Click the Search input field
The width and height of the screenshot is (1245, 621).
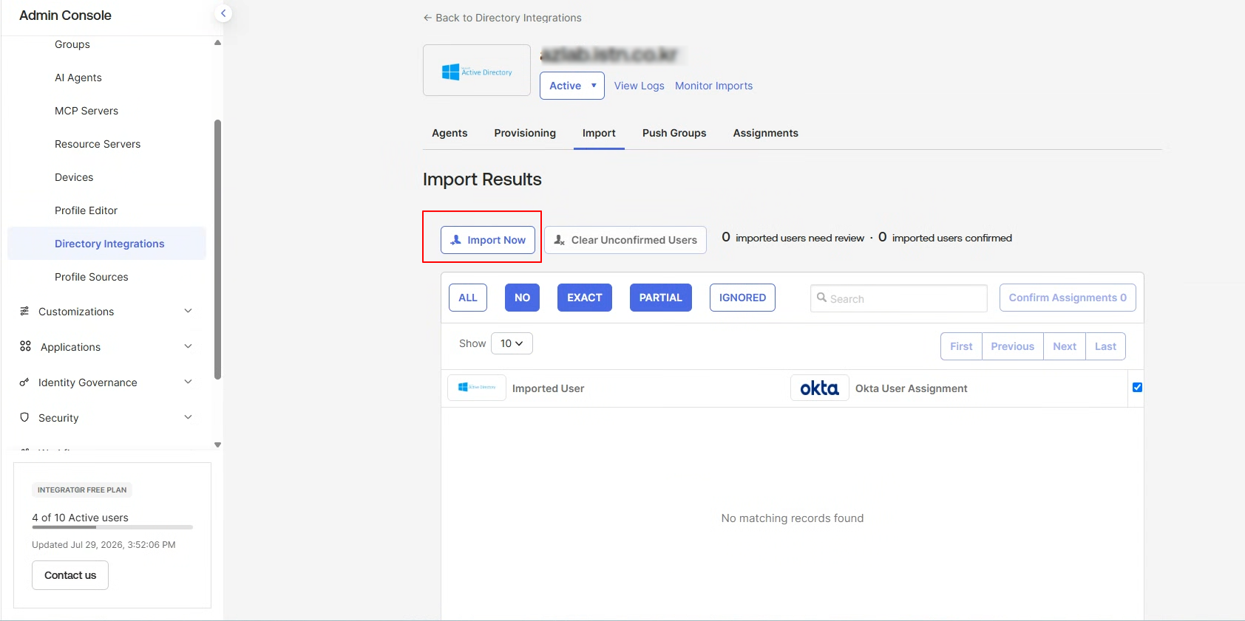click(x=899, y=298)
